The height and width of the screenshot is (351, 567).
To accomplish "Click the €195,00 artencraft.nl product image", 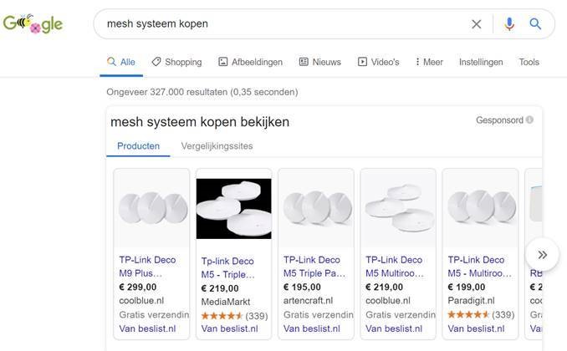I will [315, 208].
